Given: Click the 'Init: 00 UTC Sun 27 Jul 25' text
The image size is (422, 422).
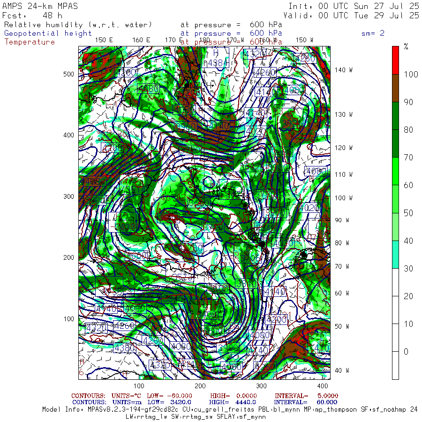Looking at the screenshot, I should 354,6.
